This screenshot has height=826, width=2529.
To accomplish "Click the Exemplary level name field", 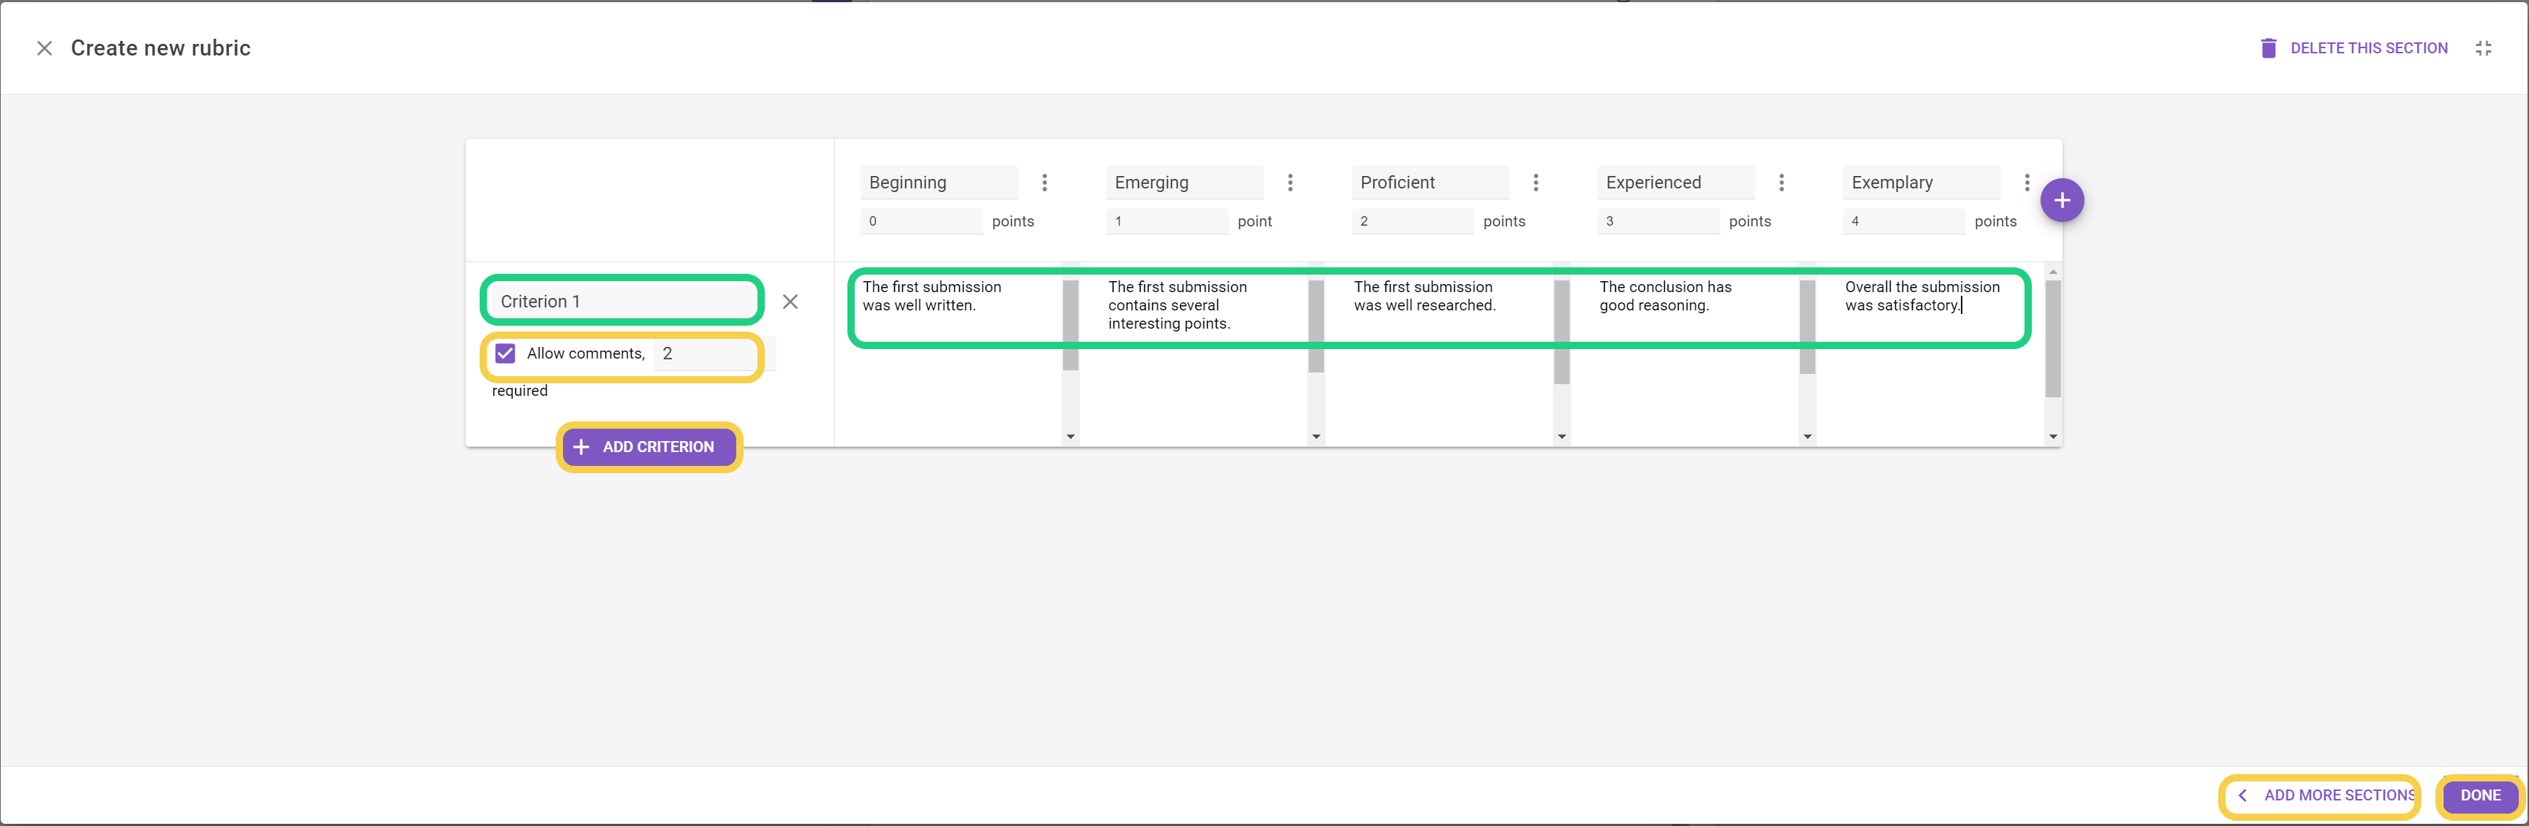I will pos(1920,183).
